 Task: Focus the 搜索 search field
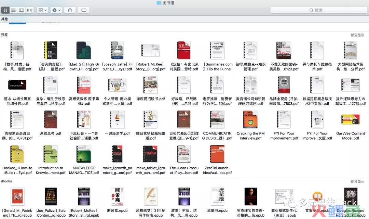tap(319, 10)
